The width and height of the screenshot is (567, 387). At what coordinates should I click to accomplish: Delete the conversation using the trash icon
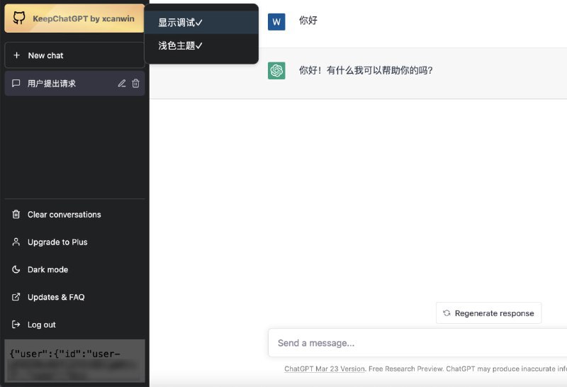[x=136, y=84]
